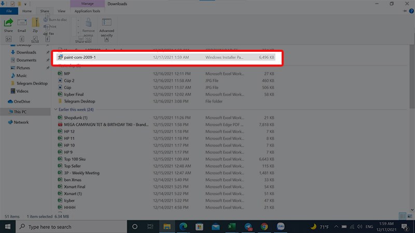Click the Remove access lock icon
The height and width of the screenshot is (233, 415).
89,24
